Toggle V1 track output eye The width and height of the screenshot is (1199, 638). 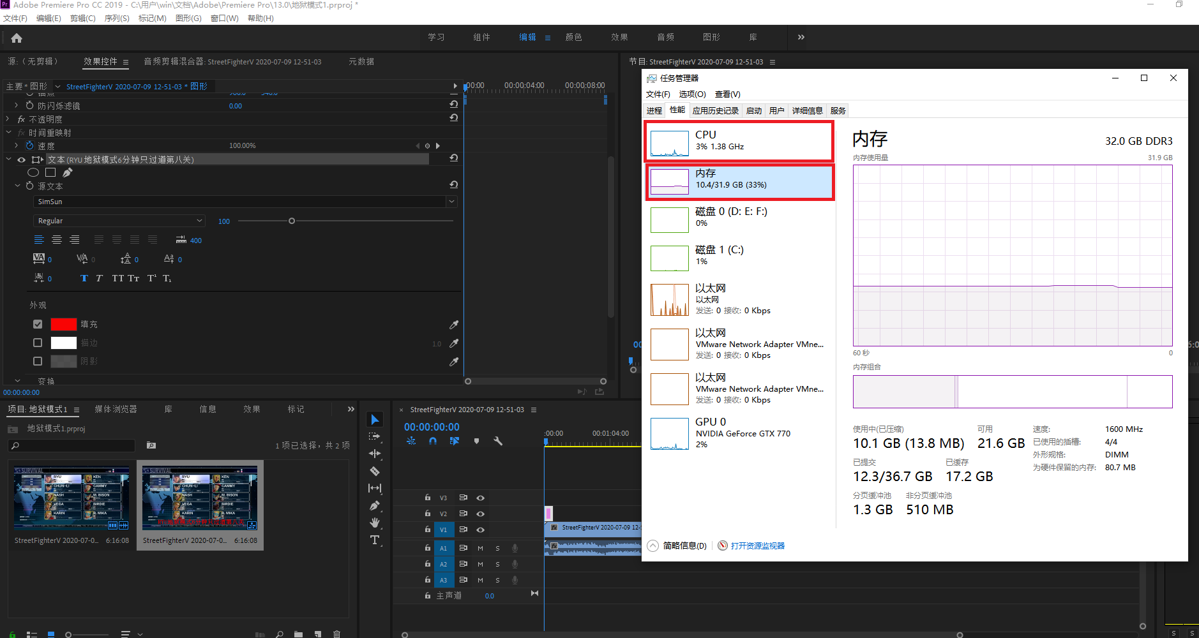480,530
